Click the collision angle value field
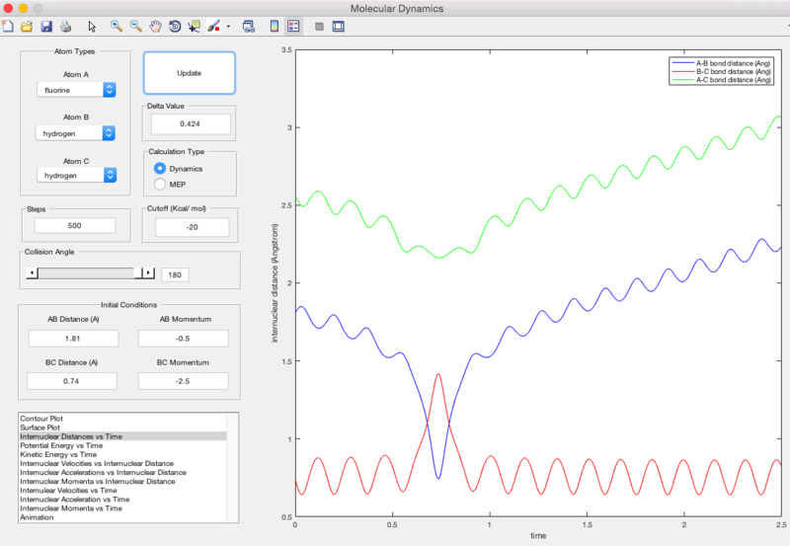This screenshot has width=790, height=546. [x=175, y=275]
